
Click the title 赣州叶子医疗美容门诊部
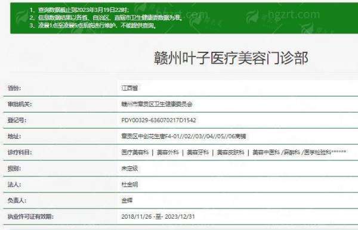[232, 58]
